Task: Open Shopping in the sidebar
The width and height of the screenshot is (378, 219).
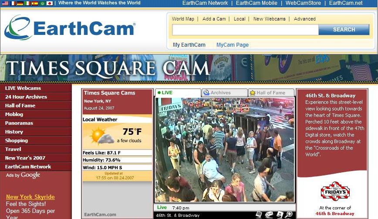Action: [36, 140]
